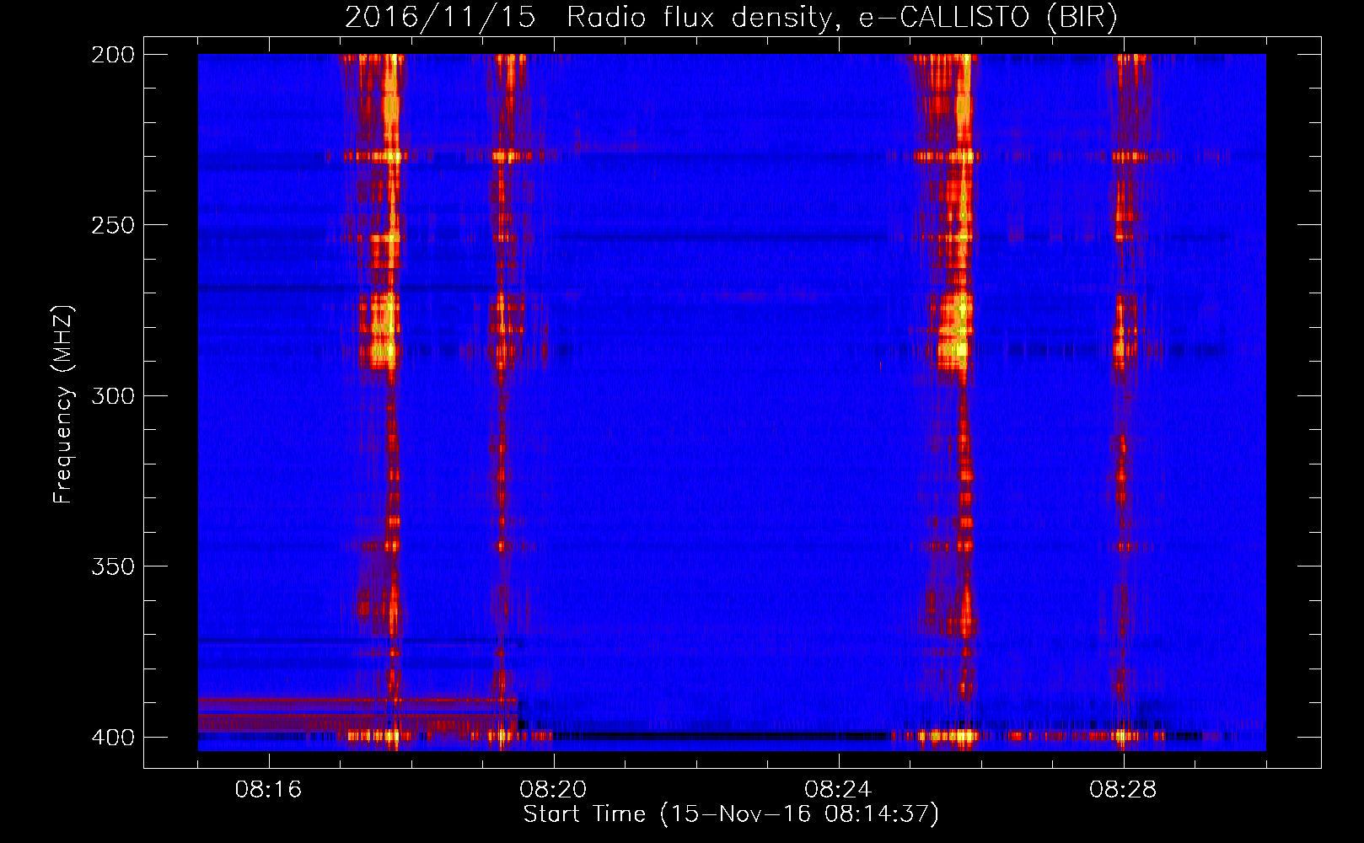The width and height of the screenshot is (1364, 843).
Task: Click the 08:20 time tick label
Action: [553, 790]
